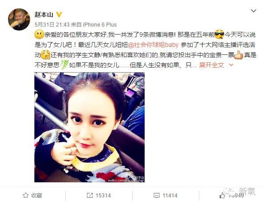Click the sunglasses emoji in post
The image size is (264, 204).
coord(220,35)
